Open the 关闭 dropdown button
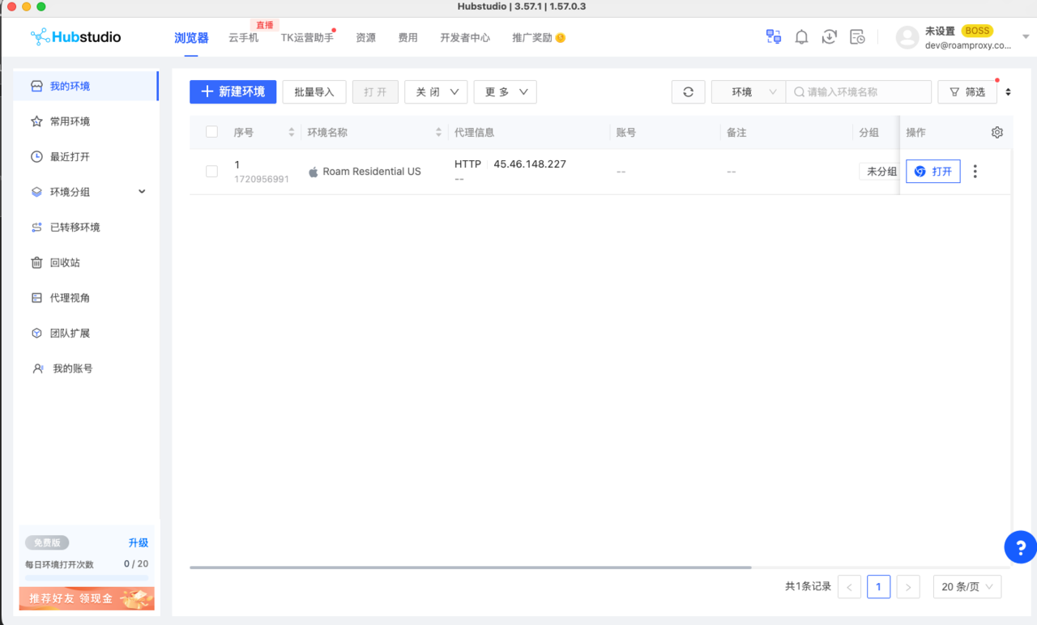Viewport: 1037px width, 625px height. 436,92
